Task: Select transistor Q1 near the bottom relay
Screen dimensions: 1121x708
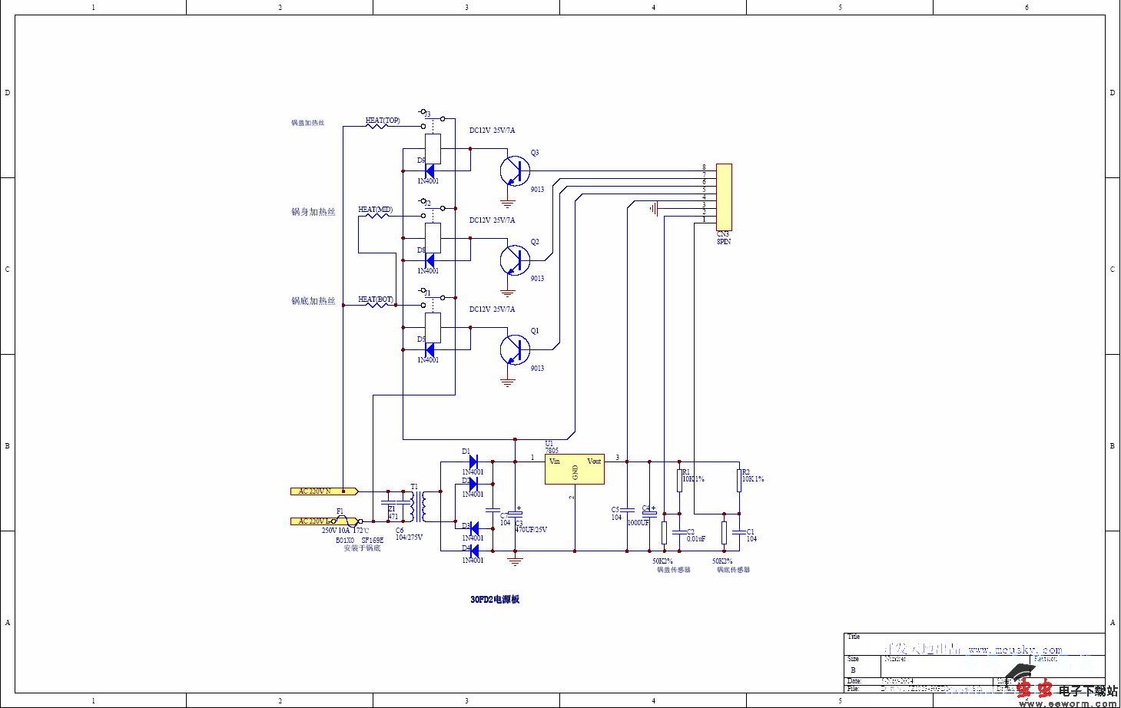Action: click(515, 350)
